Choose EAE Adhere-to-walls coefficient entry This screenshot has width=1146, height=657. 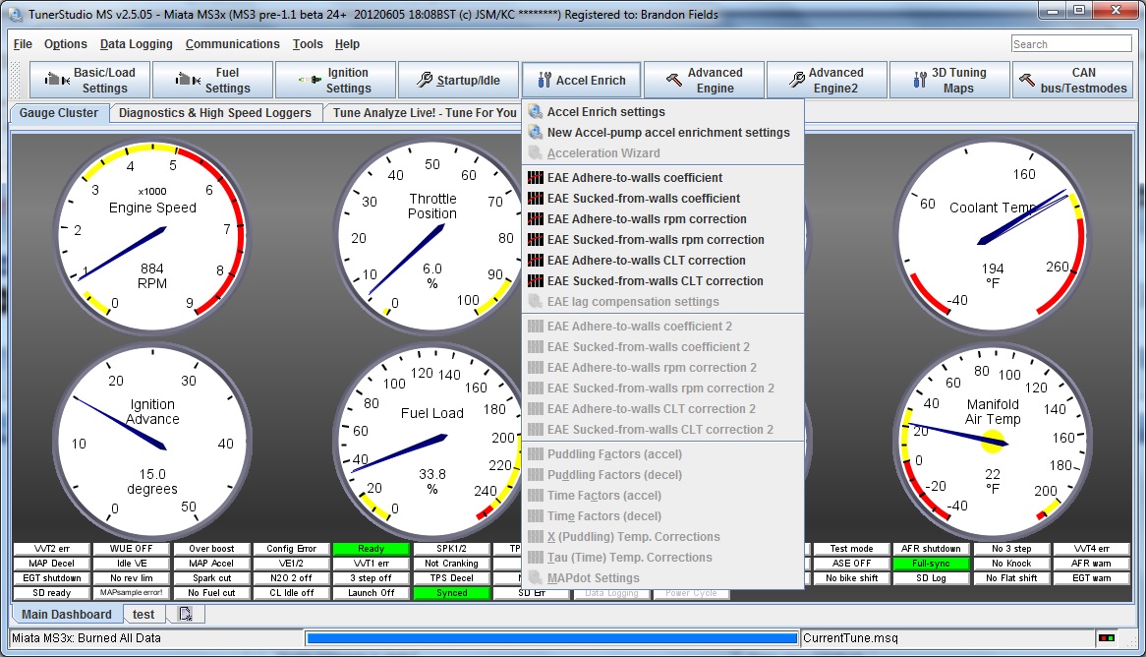click(634, 178)
